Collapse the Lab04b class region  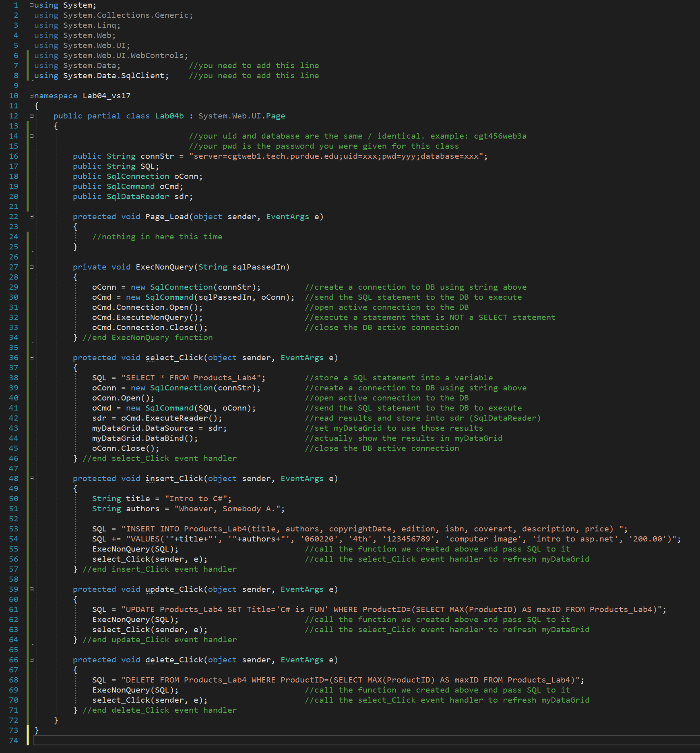[31, 116]
